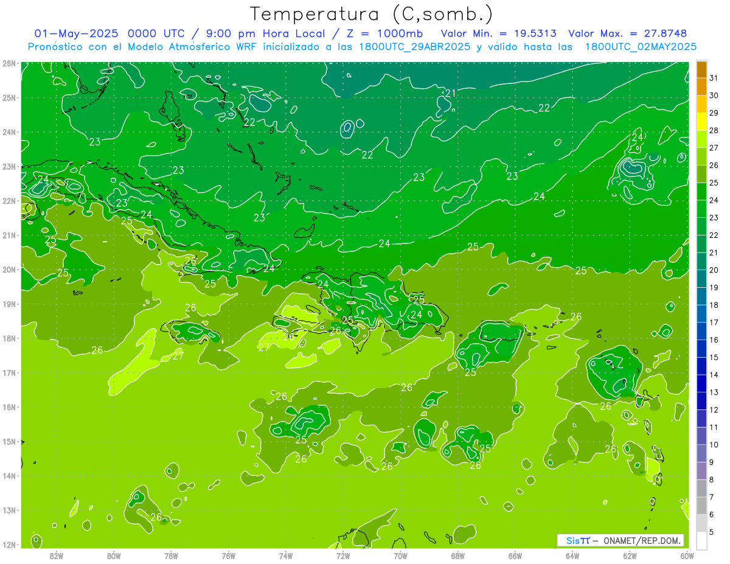Click the 82W longitude axis label
Viewport: 730px width, 564px height.
57,555
